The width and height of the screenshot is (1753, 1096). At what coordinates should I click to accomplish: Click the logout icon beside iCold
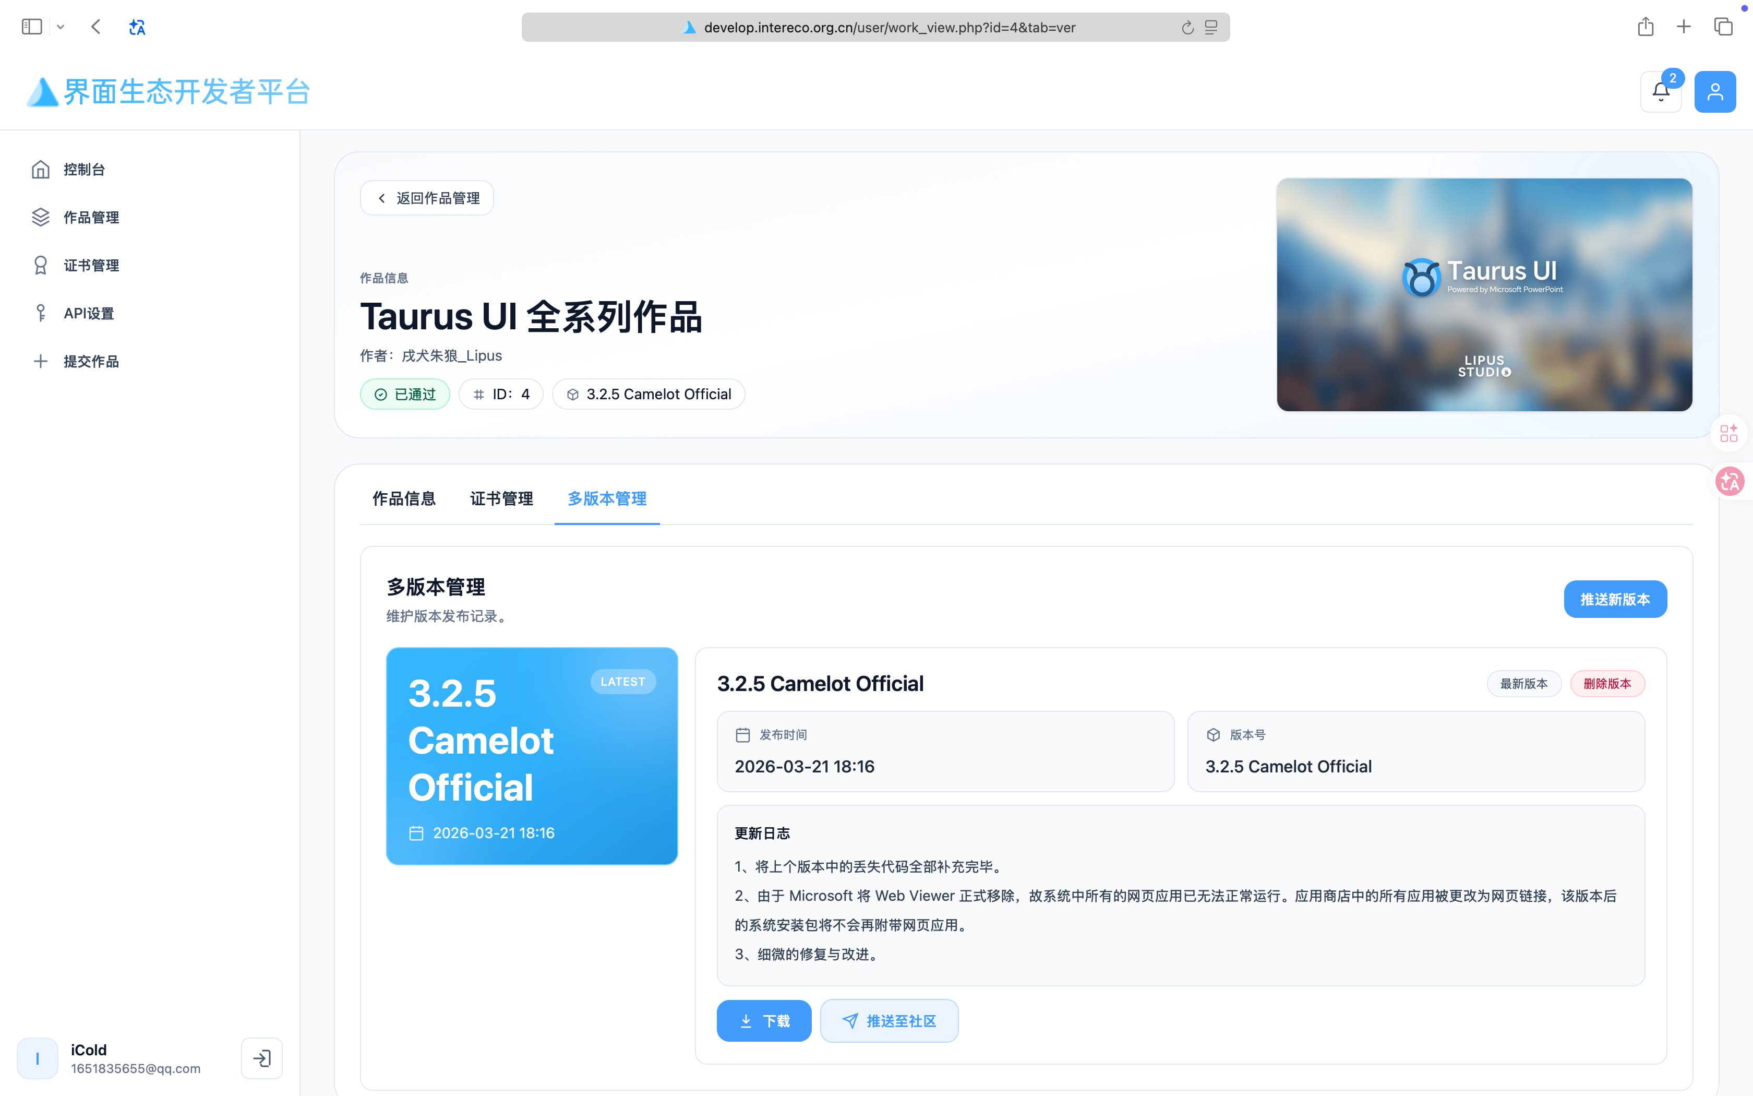pyautogui.click(x=261, y=1058)
